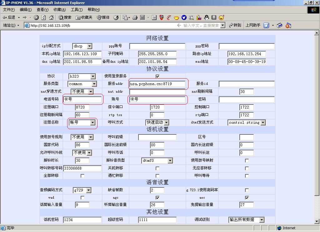Click the yellow crown toolbar icon
Image resolution: width=320 pixels, height=232 pixels.
point(176,17)
